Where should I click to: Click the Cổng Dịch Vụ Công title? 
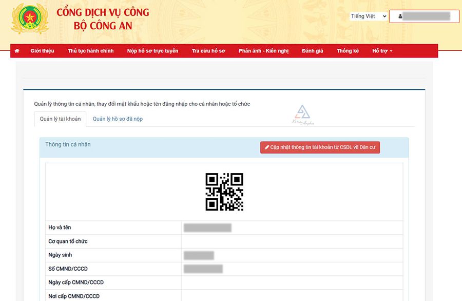[103, 12]
